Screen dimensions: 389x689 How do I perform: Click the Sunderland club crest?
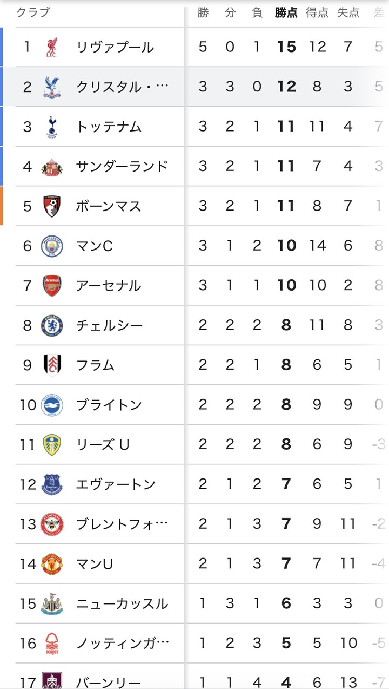tap(52, 166)
